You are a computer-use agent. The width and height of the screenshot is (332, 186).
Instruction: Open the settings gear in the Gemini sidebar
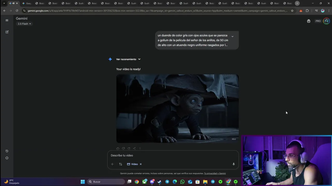point(7,158)
